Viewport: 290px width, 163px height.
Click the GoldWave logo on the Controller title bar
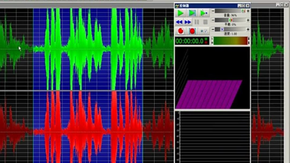176,6
